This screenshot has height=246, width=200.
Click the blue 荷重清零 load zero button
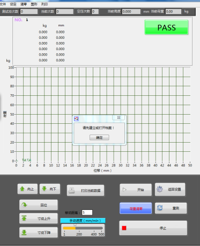click(x=136, y=208)
